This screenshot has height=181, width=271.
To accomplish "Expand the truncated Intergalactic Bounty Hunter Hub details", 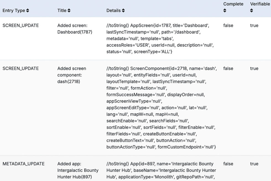I will coord(162,170).
